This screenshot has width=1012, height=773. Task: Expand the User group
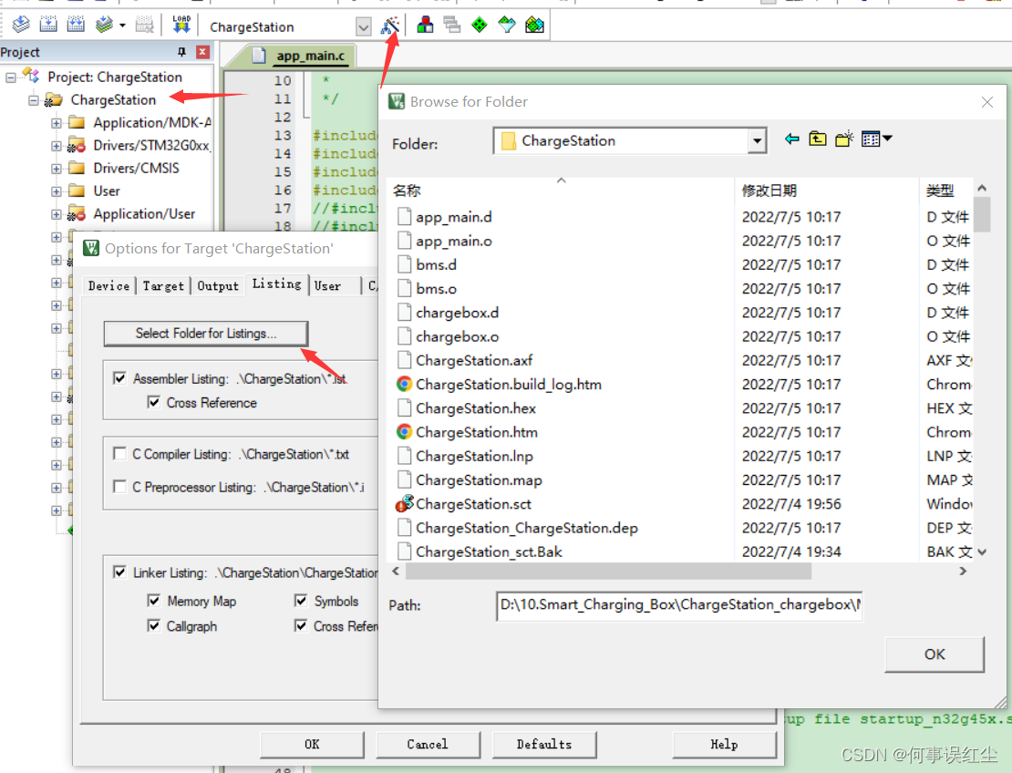click(x=57, y=191)
